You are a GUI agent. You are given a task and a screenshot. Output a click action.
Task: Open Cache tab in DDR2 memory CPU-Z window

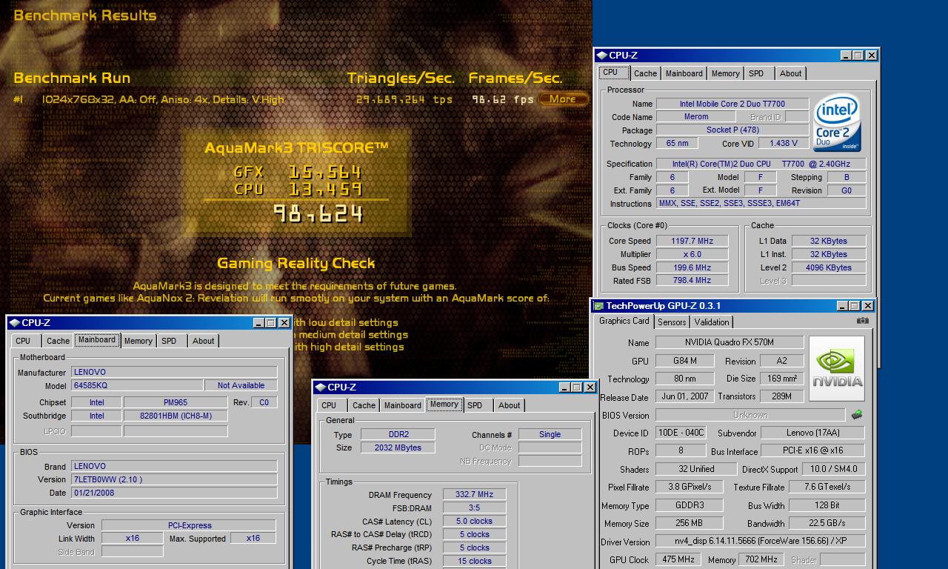tap(364, 405)
